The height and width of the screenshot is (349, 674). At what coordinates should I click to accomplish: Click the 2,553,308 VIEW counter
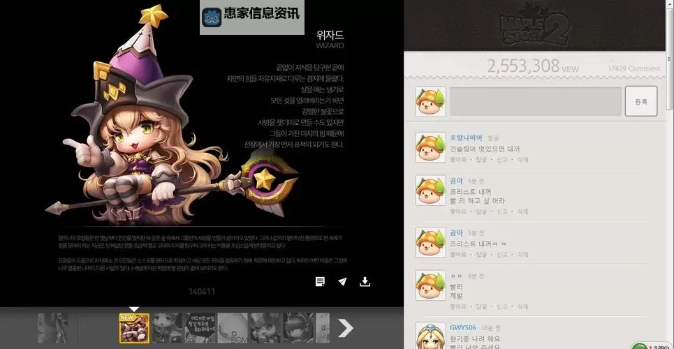[x=533, y=66]
